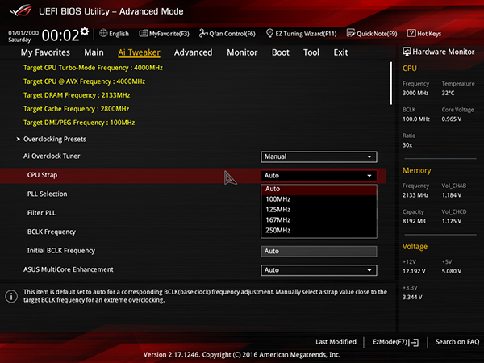484x363 pixels.
Task: Click the Hardware Monitor screen icon
Action: tap(407, 52)
